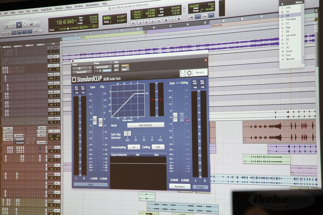Image resolution: width=323 pixels, height=215 pixels.
Task: Click the Assistant button
Action: click(x=179, y=187)
